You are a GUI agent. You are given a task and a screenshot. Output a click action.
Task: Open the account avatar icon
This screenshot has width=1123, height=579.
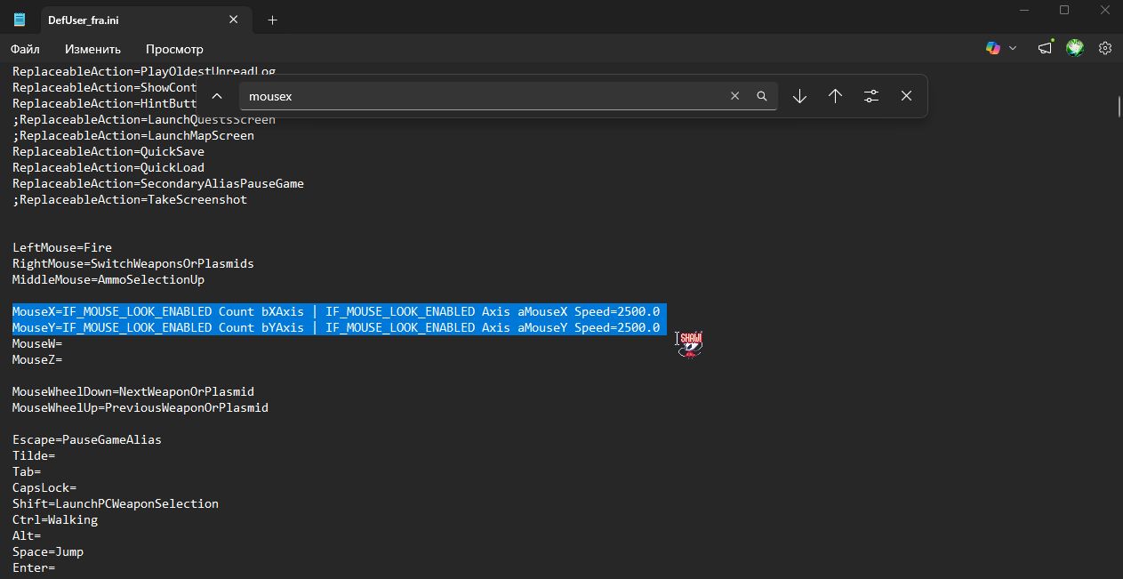1075,48
